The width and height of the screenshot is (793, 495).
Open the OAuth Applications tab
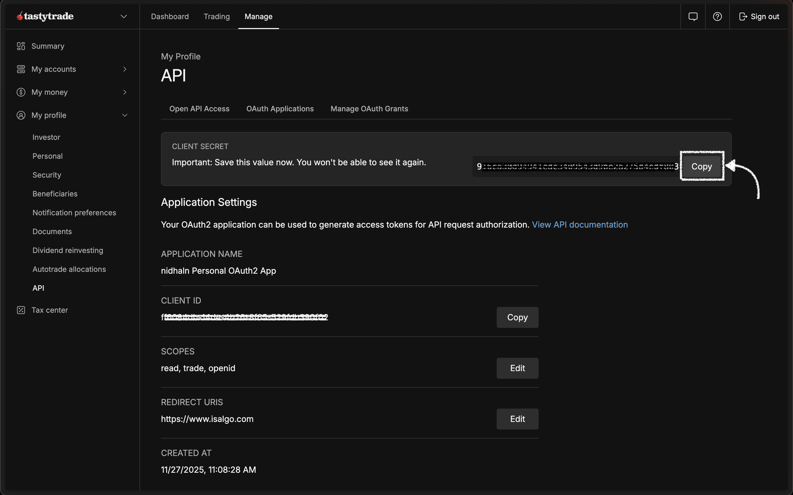(280, 109)
